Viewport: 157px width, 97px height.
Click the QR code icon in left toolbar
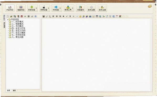(x=29, y=16)
